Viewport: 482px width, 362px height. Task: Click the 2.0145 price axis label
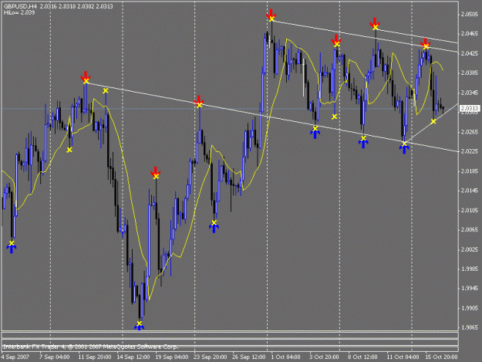click(470, 191)
